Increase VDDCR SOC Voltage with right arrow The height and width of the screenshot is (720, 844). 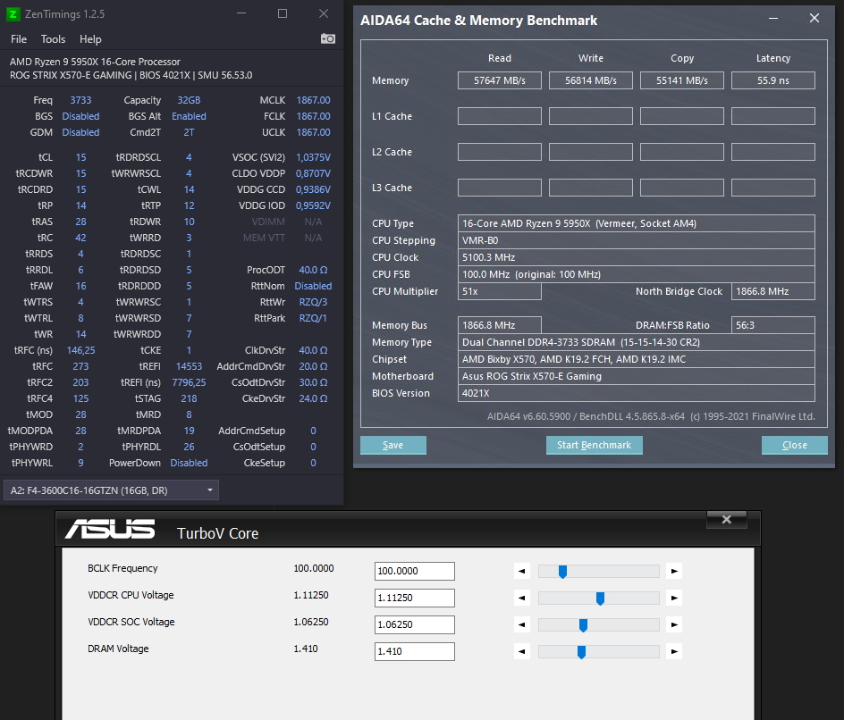[x=674, y=624]
